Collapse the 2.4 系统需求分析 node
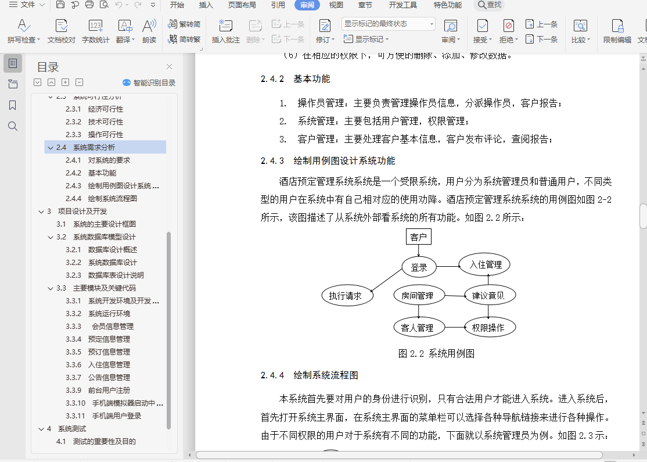647x462 pixels. click(51, 148)
